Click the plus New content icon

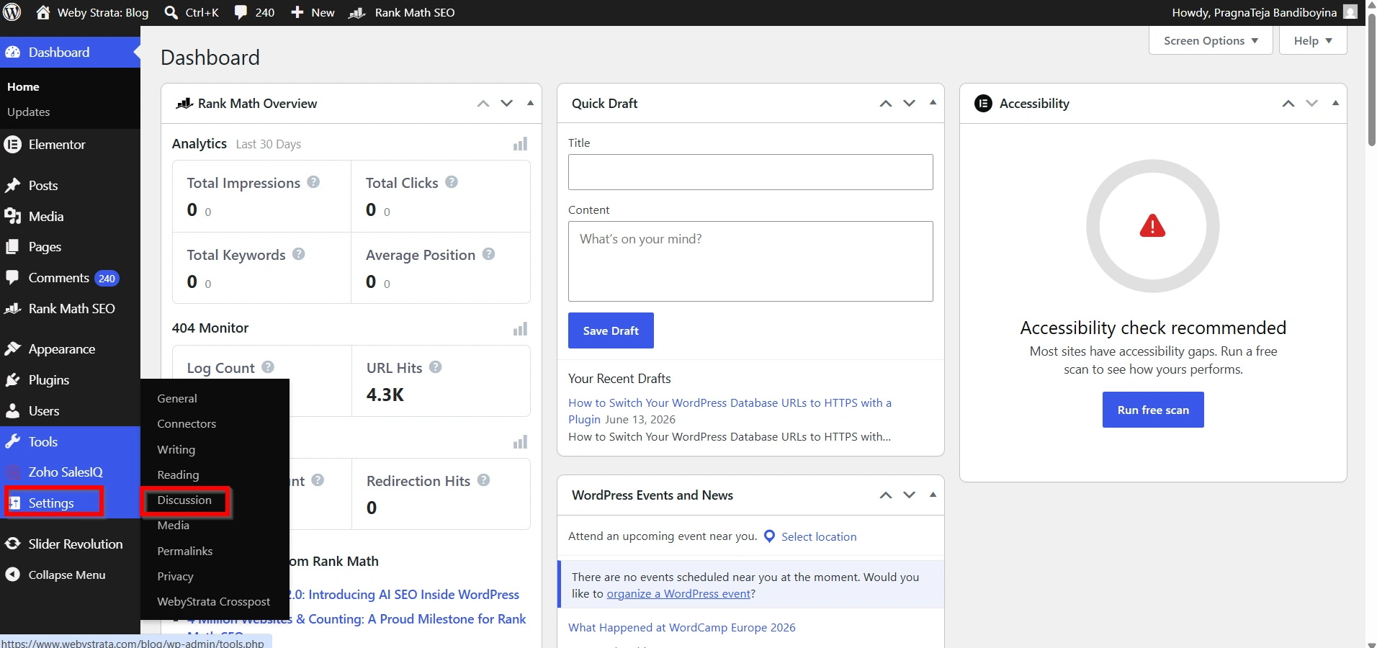click(x=297, y=12)
